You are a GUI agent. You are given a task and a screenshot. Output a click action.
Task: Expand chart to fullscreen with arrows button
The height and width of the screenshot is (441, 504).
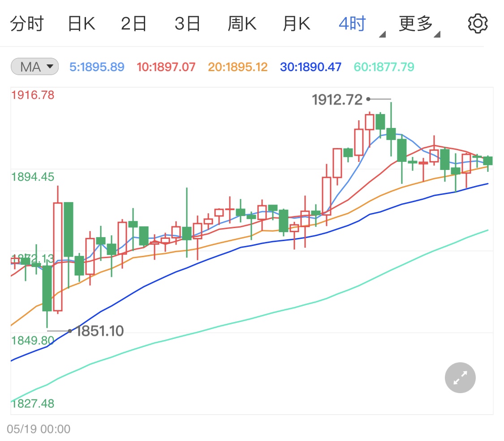[x=460, y=377]
